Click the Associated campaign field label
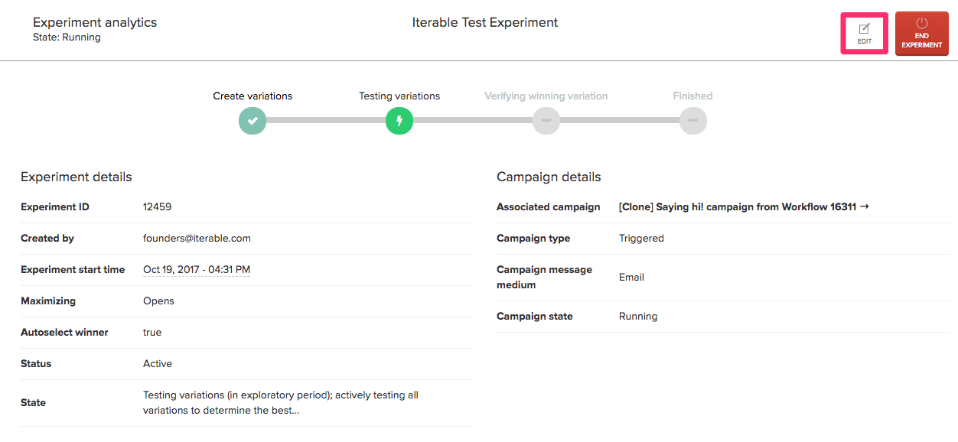Viewport: 958px width, 442px height. [549, 206]
